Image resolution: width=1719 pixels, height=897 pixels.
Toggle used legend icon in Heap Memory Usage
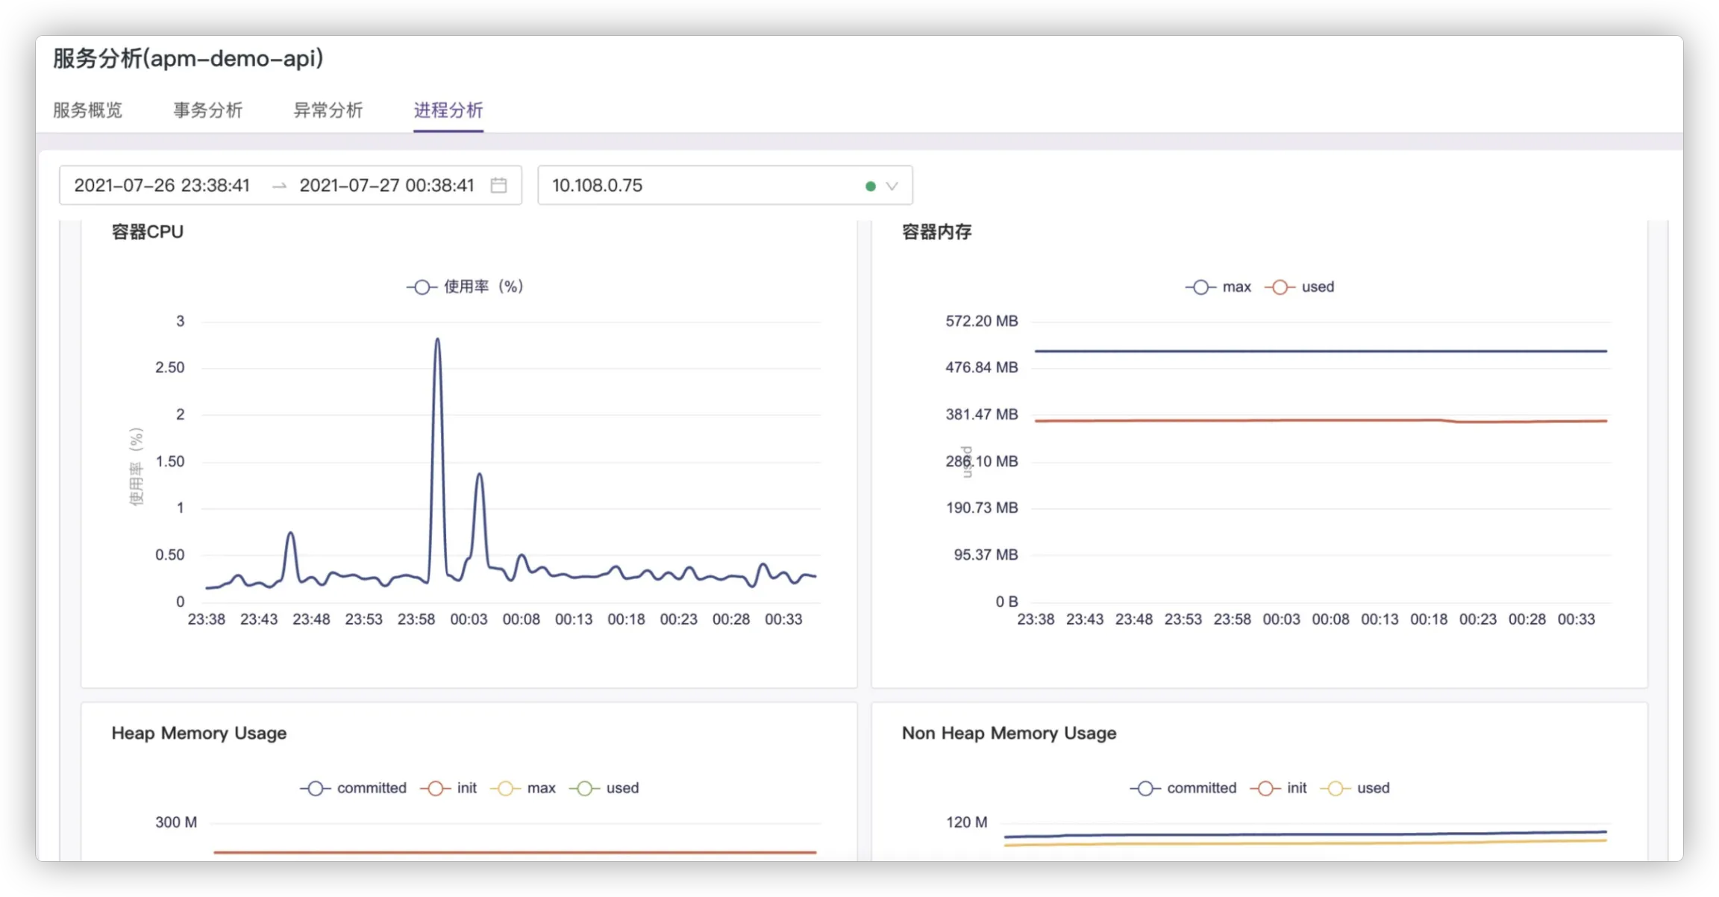pos(585,788)
